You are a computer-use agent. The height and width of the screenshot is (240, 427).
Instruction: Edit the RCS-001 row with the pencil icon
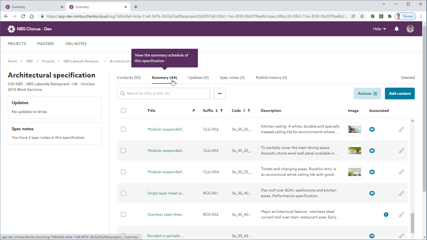pyautogui.click(x=401, y=193)
